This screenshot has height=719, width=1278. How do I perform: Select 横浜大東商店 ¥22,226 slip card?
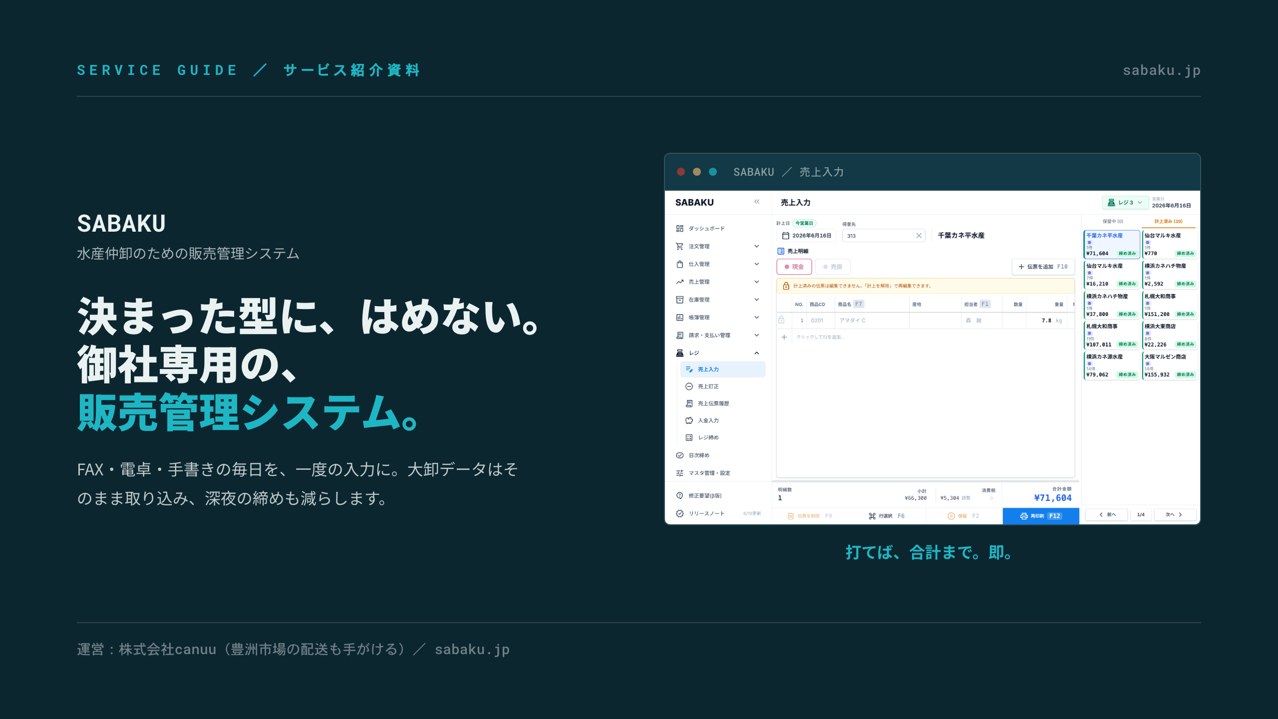pos(1170,335)
